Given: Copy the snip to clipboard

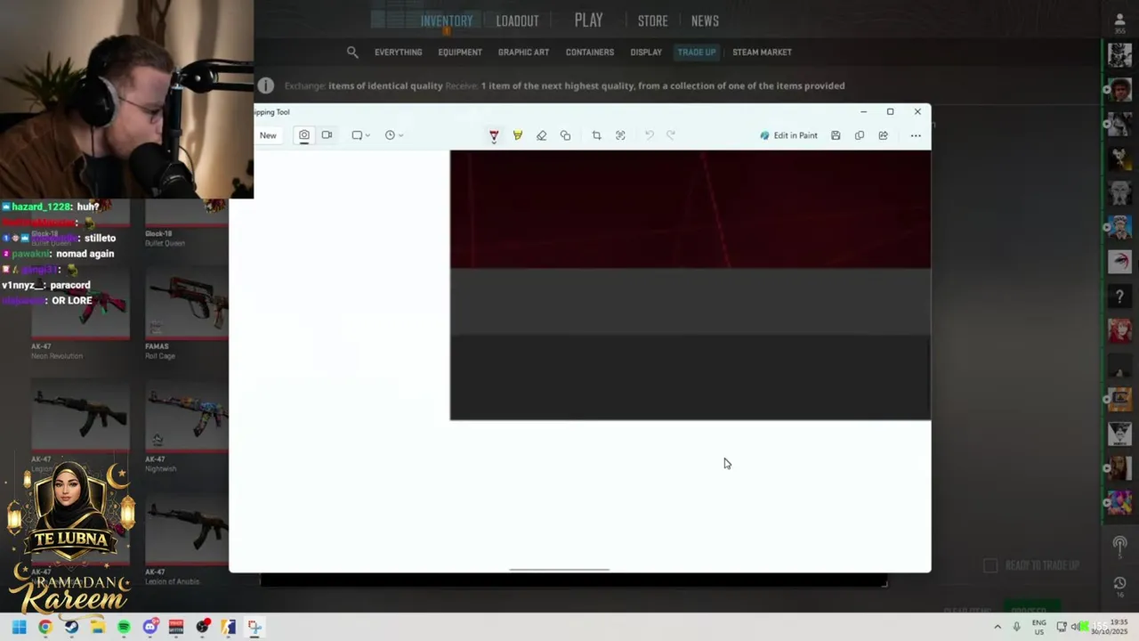Looking at the screenshot, I should pos(860,135).
